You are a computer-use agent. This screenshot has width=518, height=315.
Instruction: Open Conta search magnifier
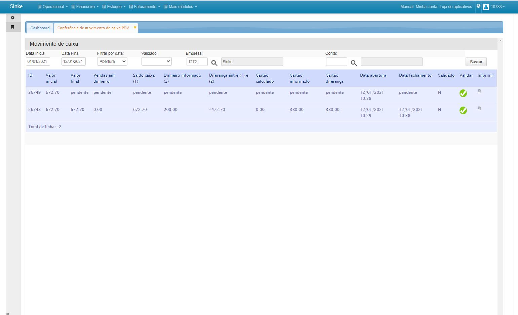tap(354, 63)
